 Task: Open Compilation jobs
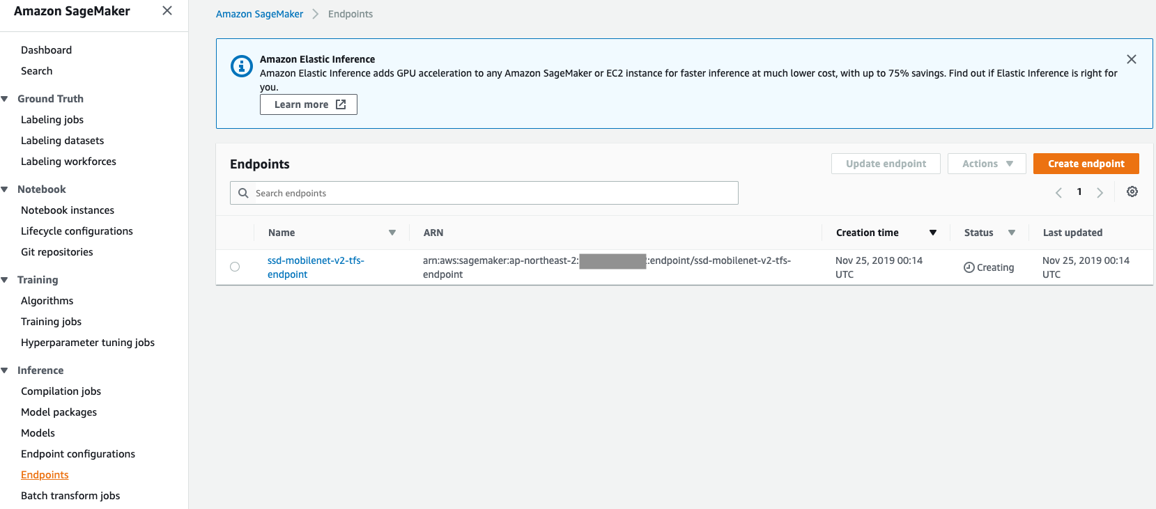[61, 391]
